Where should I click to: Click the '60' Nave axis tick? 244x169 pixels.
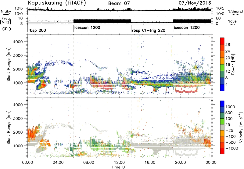click(218, 18)
